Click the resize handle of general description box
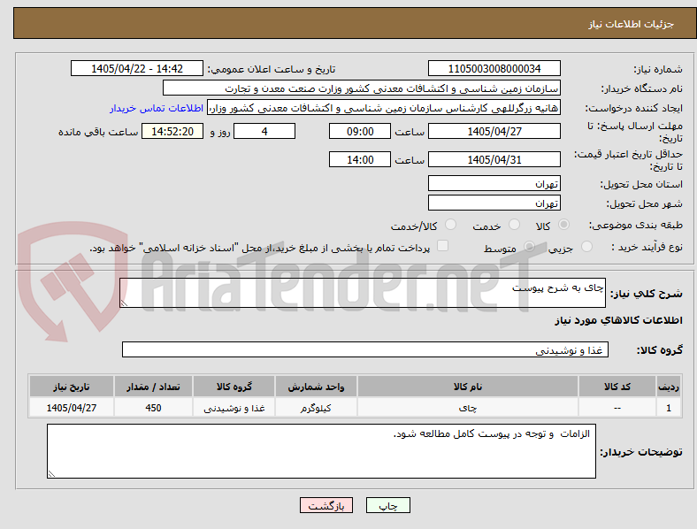 click(x=124, y=303)
